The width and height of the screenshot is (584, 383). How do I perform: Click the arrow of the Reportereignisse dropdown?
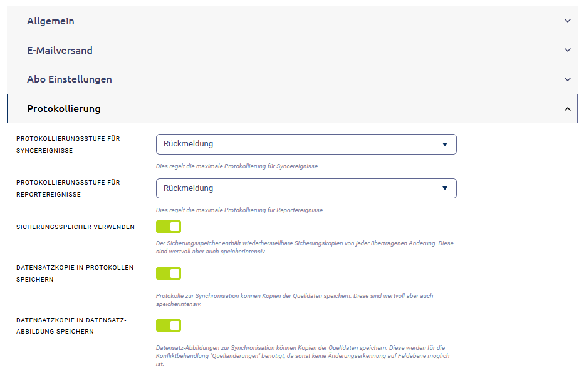[444, 188]
